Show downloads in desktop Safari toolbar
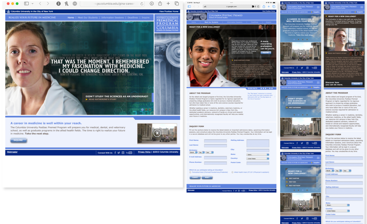 (x=152, y=4)
